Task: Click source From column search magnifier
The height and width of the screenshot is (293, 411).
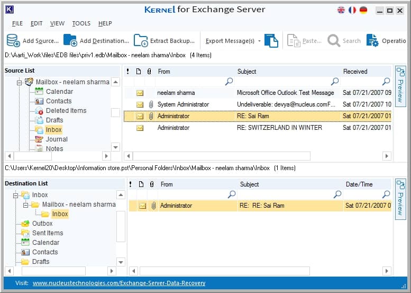Action: [229, 82]
